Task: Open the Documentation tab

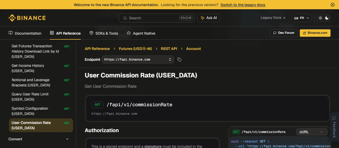Action: click(25, 33)
